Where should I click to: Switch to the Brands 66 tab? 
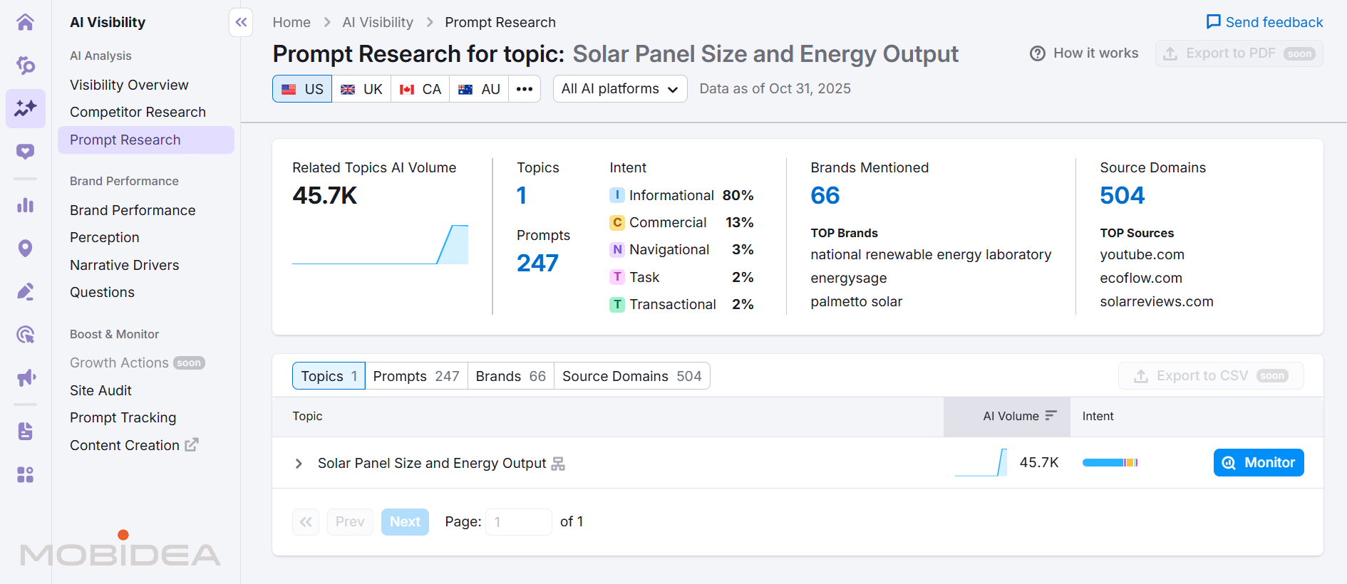(x=511, y=376)
